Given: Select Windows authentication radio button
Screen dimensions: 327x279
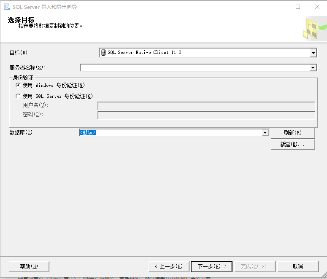Looking at the screenshot, I should [x=18, y=85].
